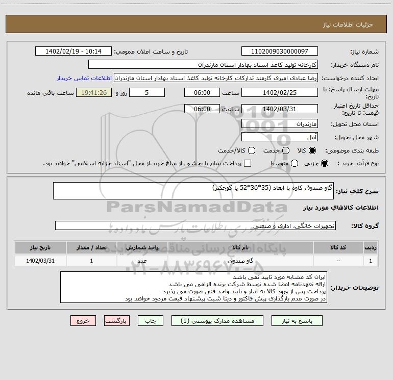Click the خروج exit button
The height and width of the screenshot is (380, 393).
click(83, 321)
